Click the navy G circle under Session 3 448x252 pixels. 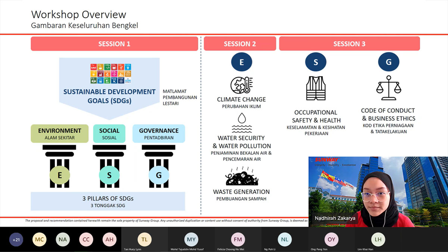point(388,62)
